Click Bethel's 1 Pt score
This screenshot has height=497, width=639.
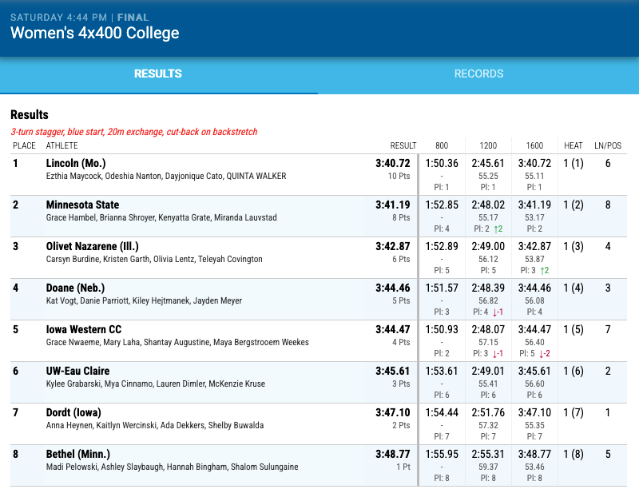(403, 467)
